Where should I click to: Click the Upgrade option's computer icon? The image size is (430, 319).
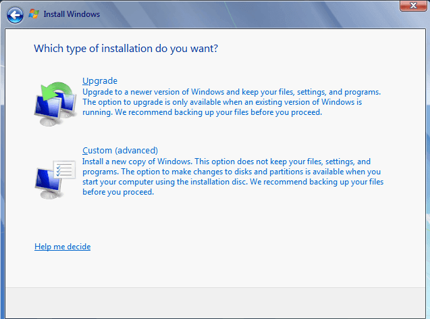pyautogui.click(x=55, y=103)
